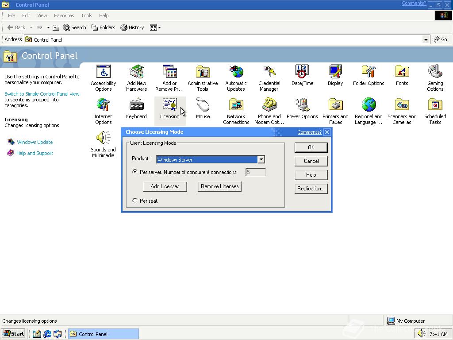The width and height of the screenshot is (453, 340).
Task: Click the volume speaker tray icon
Action: coord(422,334)
